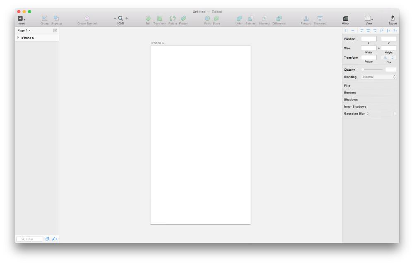The width and height of the screenshot is (414, 264).
Task: Select the Mask tool in toolbar
Action: [x=207, y=19]
